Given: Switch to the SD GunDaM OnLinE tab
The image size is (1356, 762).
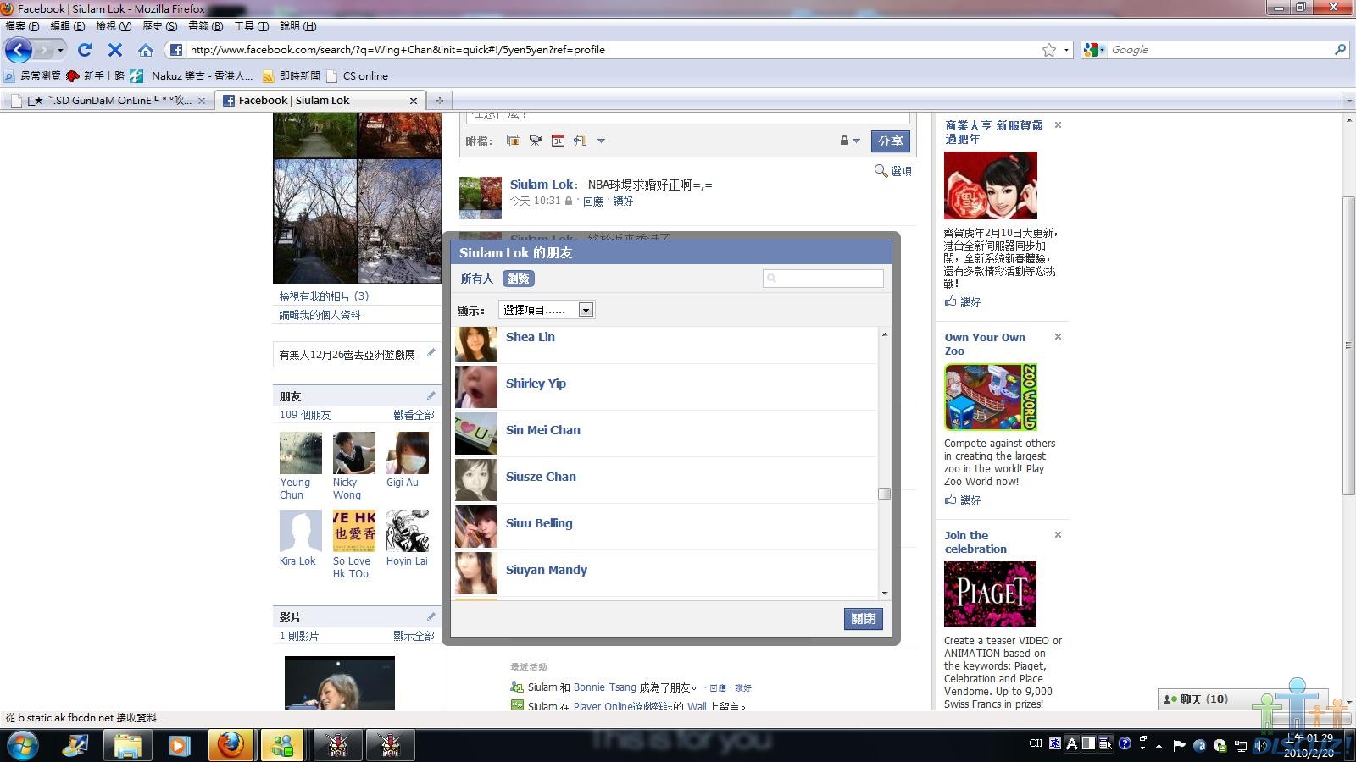Looking at the screenshot, I should click(108, 100).
